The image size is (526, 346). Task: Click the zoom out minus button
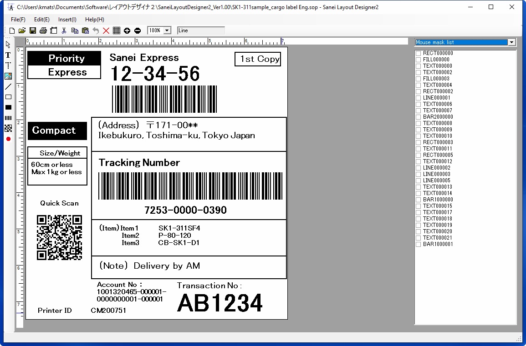pos(138,30)
